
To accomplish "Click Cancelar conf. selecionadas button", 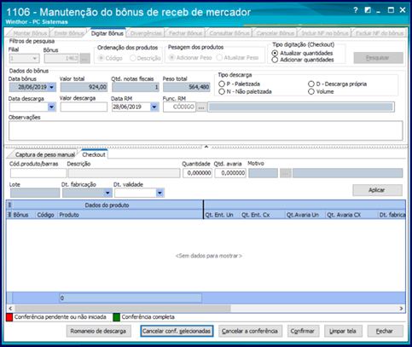I will (x=177, y=331).
